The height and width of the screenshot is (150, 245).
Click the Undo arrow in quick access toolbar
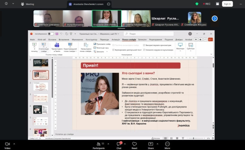61,34
